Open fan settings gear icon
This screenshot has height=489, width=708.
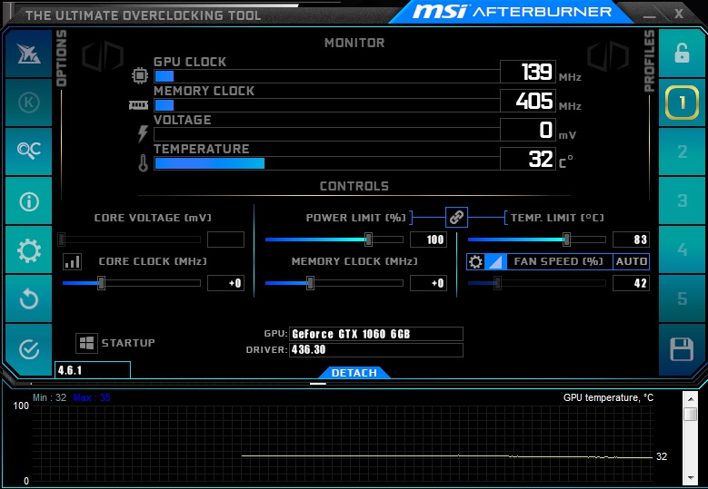tap(475, 261)
